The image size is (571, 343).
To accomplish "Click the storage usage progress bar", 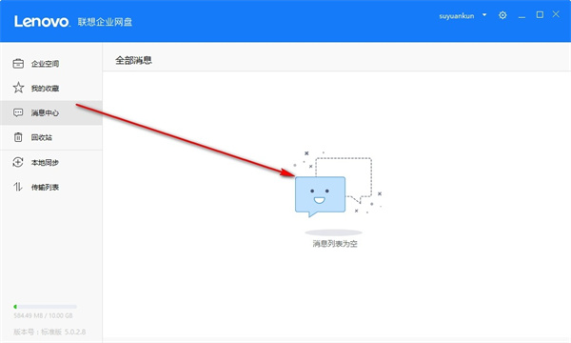I will [45, 307].
